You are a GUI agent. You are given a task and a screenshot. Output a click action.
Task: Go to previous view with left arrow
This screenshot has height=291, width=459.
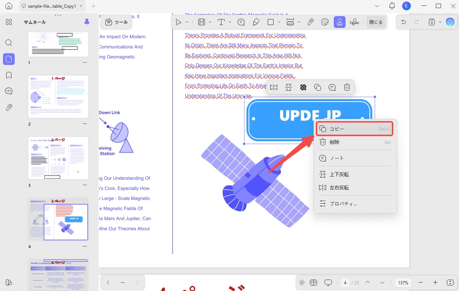[x=108, y=283]
